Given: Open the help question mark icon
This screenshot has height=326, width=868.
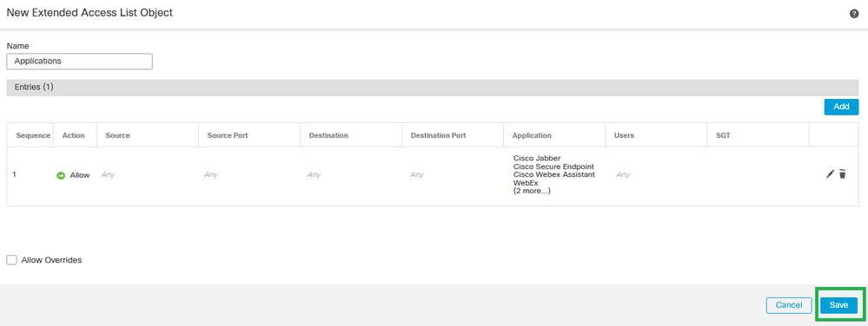Looking at the screenshot, I should pyautogui.click(x=854, y=14).
